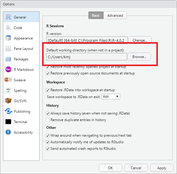Click the OK button
177x174 pixels.
(x=110, y=168)
